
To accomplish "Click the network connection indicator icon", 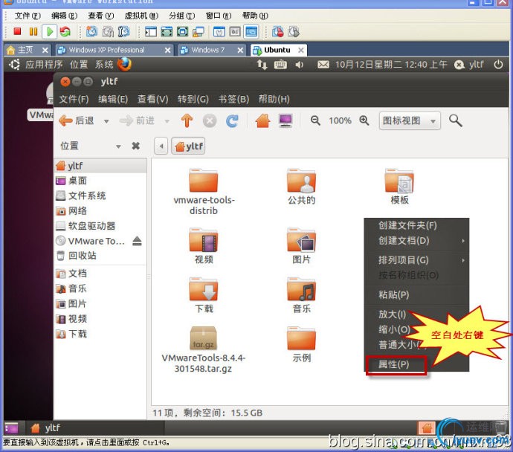I will pos(262,65).
